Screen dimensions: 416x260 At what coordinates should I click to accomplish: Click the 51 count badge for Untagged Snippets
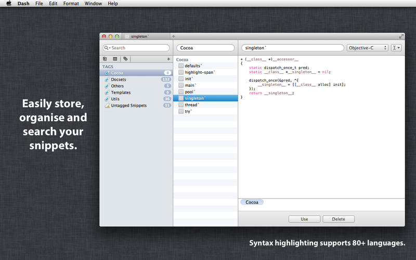167,106
